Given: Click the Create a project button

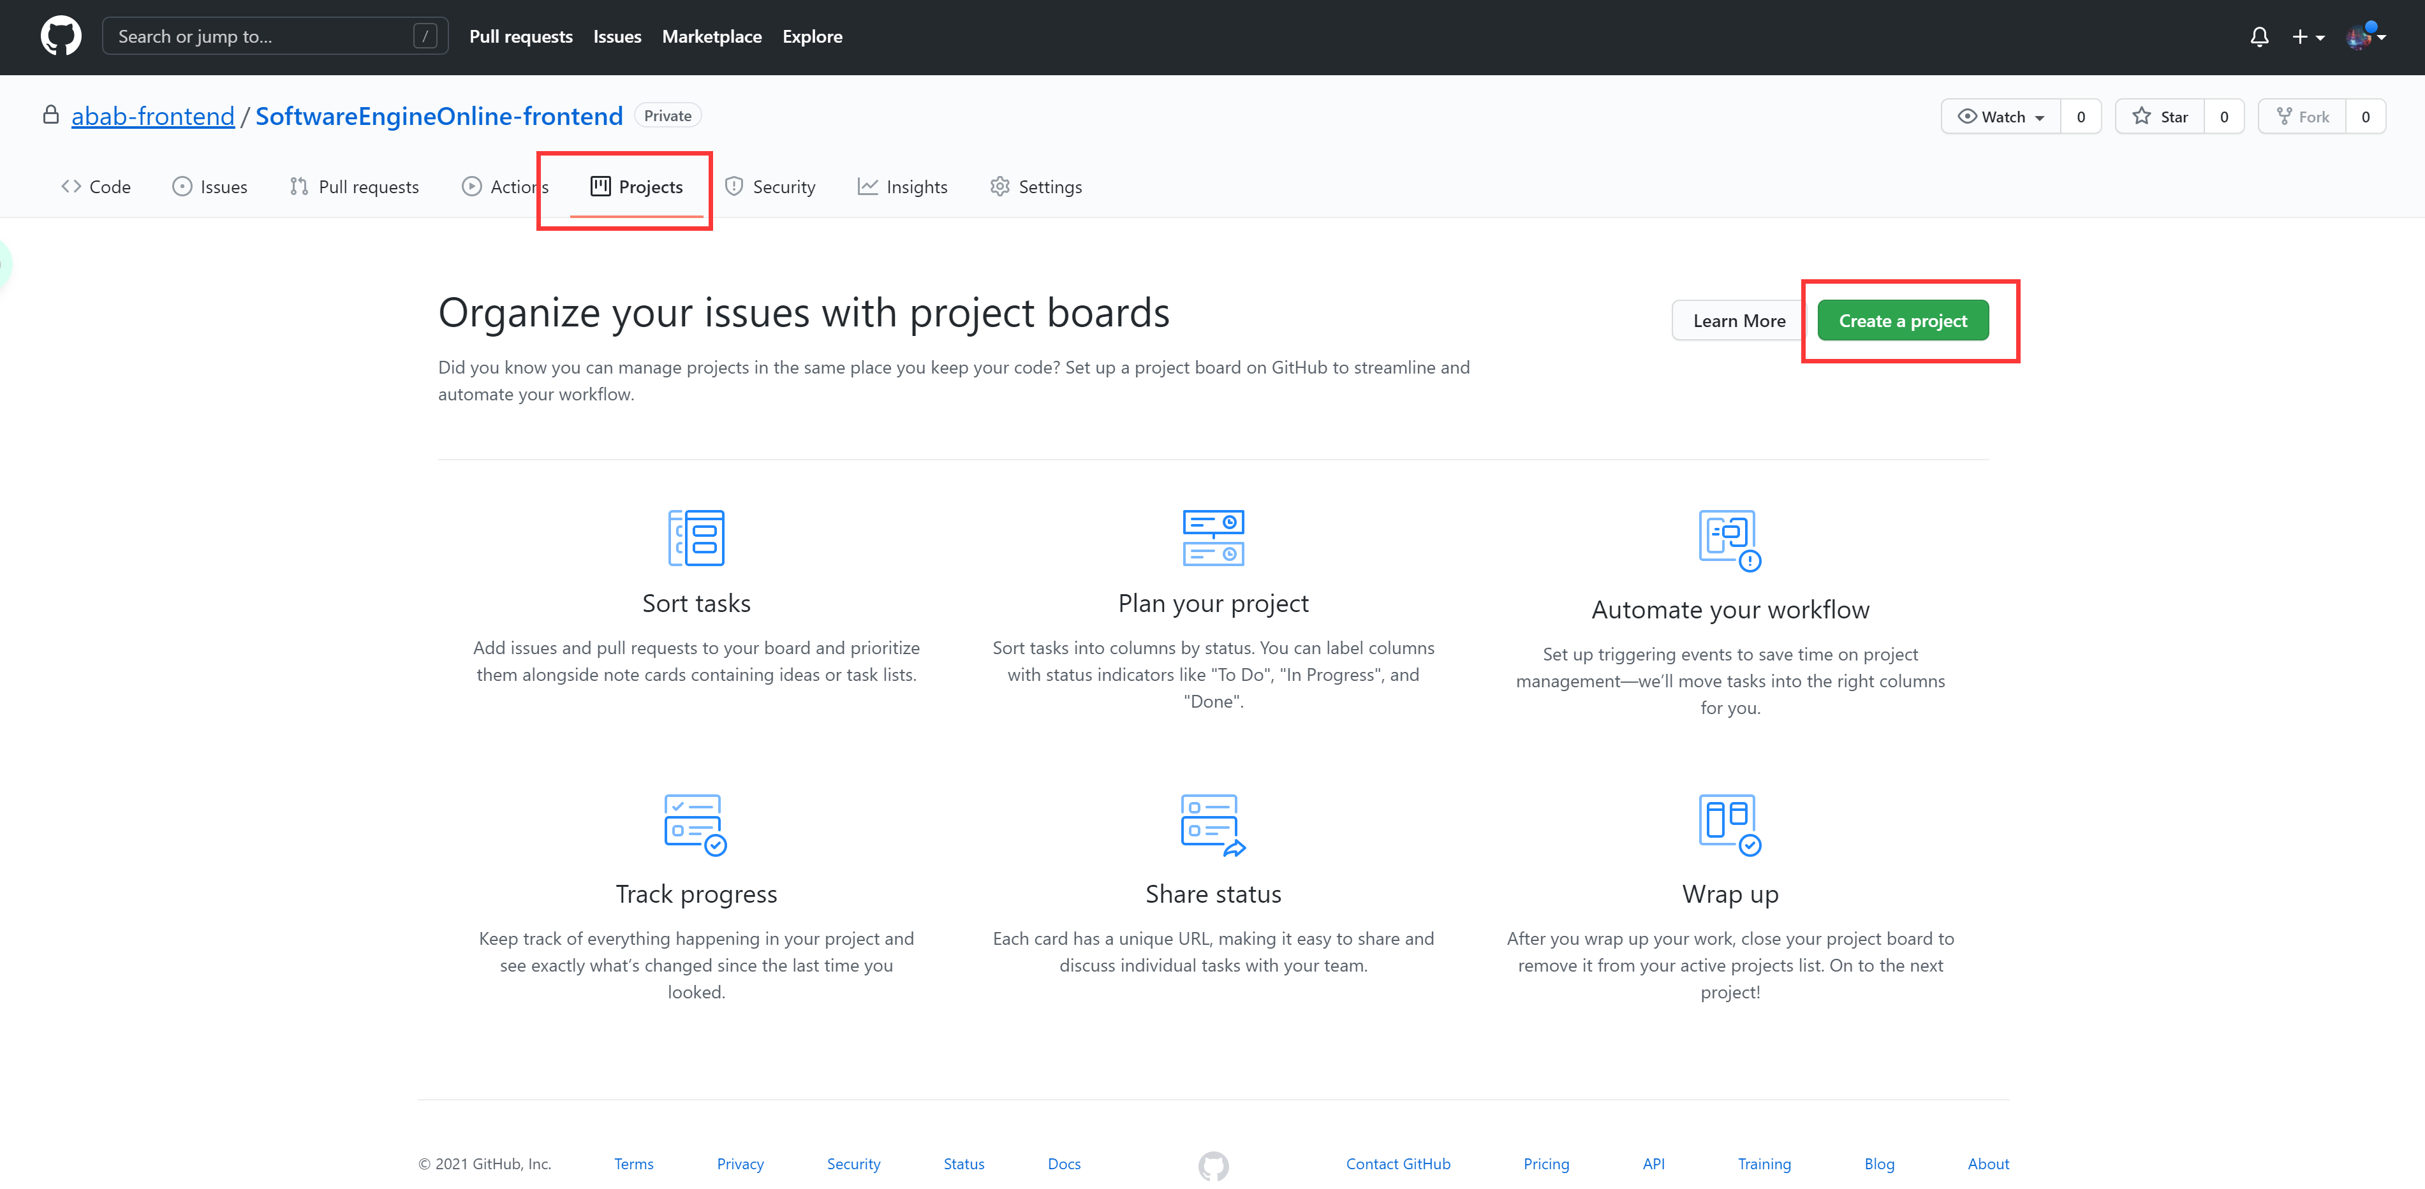Looking at the screenshot, I should 1903,321.
